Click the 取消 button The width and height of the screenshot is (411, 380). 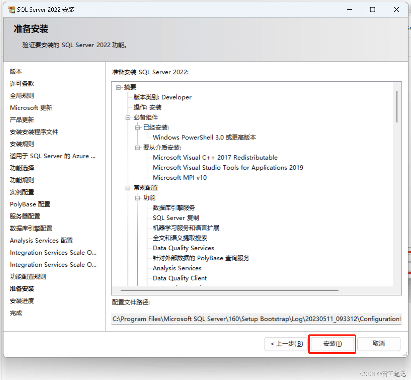coord(379,344)
